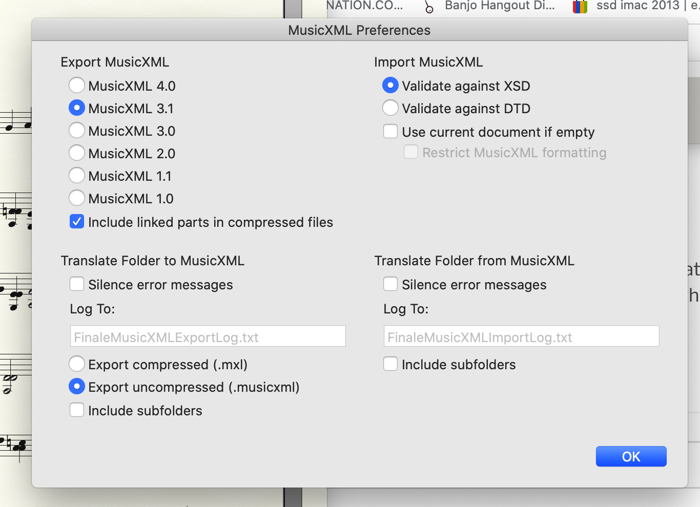Select MusicXML 3.0 radio button
Screen dimensions: 700x507
(77, 131)
